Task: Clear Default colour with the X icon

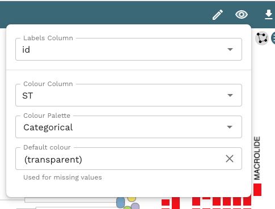Action: pos(230,159)
